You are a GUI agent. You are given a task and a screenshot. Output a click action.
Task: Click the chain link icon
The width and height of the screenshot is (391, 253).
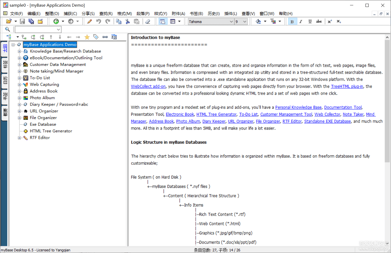(x=105, y=37)
